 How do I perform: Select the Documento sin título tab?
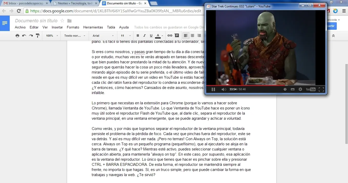click(125, 3)
